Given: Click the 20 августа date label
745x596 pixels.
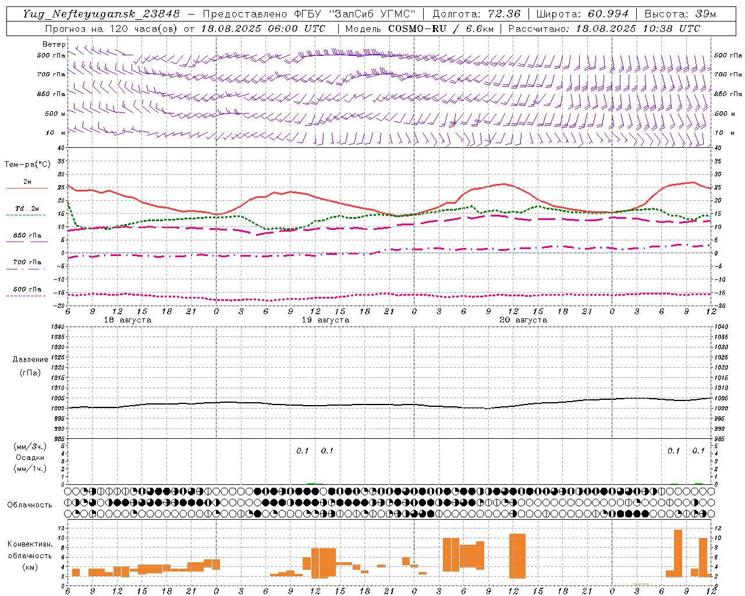Looking at the screenshot, I should point(523,320).
